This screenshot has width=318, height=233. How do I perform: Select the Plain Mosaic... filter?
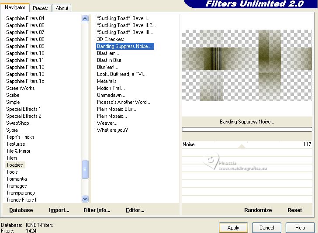click(112, 116)
